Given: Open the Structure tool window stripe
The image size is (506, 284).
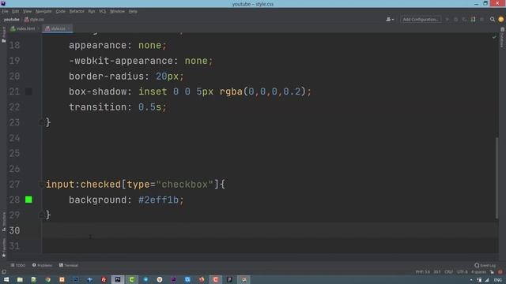Looking at the screenshot, I should [x=3, y=222].
